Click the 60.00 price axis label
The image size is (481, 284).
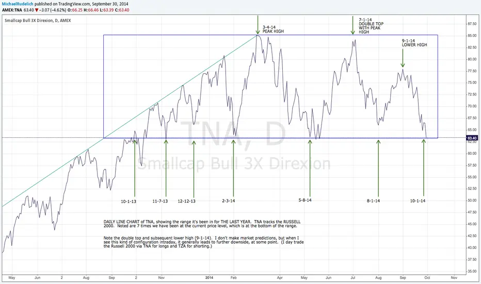click(472, 153)
